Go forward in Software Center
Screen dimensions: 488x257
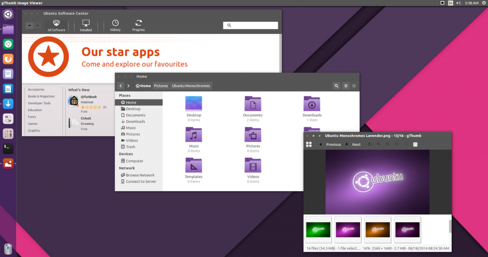click(37, 26)
